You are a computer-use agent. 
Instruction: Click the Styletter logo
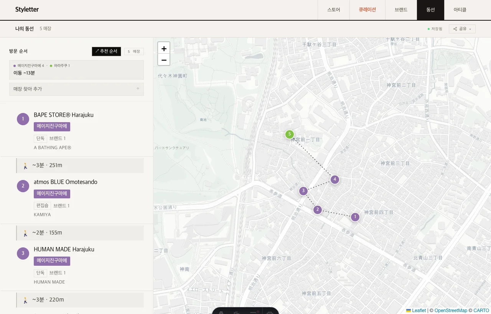pyautogui.click(x=27, y=10)
